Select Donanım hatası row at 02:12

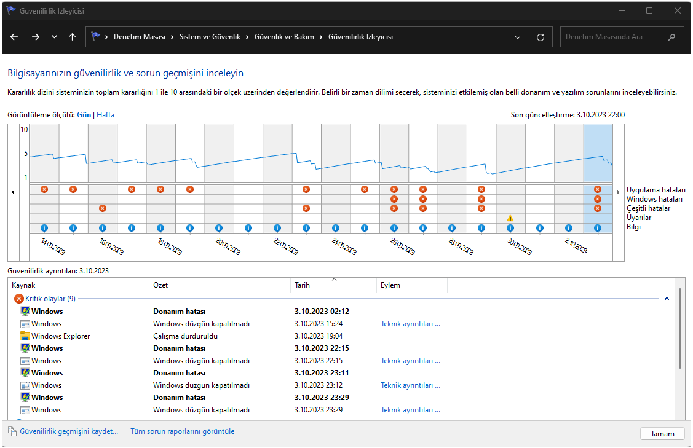point(340,312)
